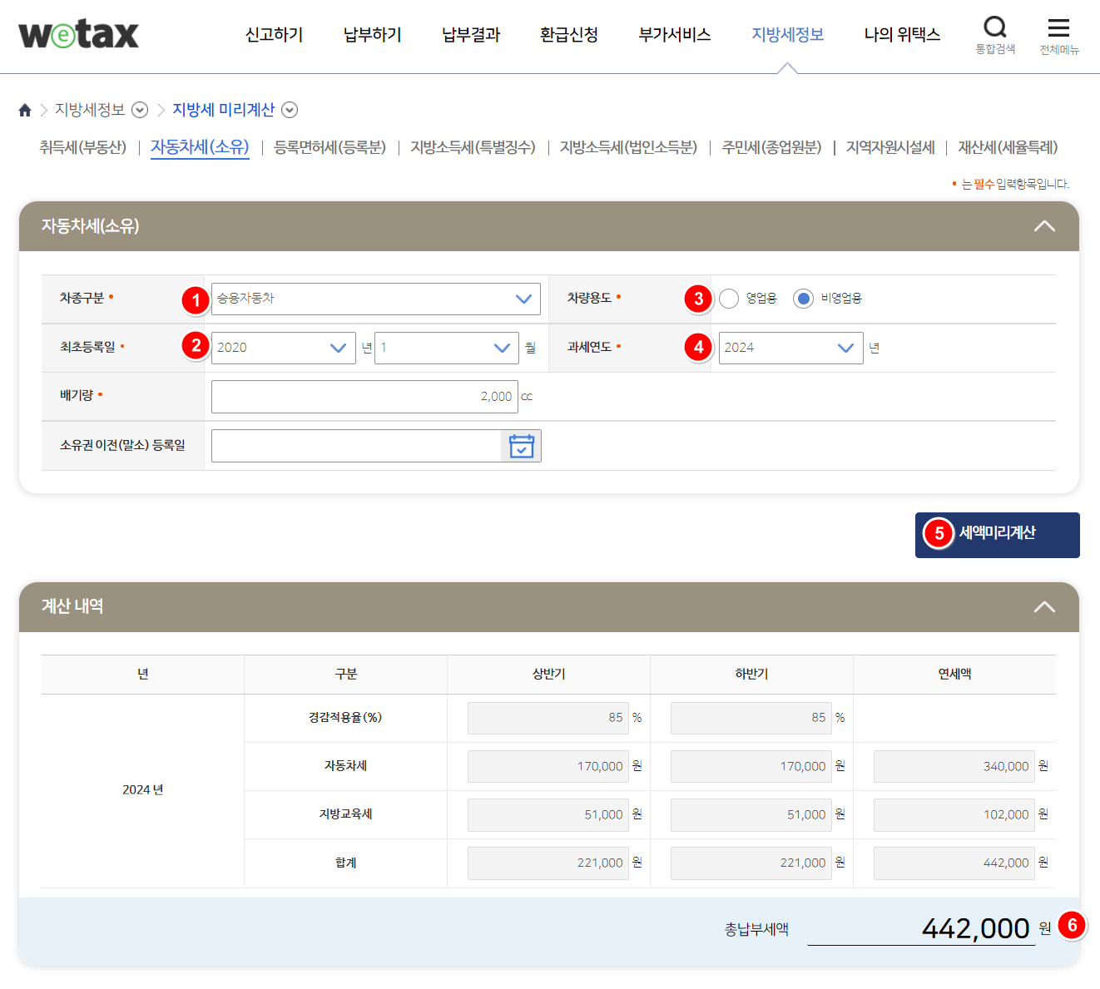The width and height of the screenshot is (1100, 989).
Task: Click the 연세액 column header
Action: pyautogui.click(x=954, y=674)
